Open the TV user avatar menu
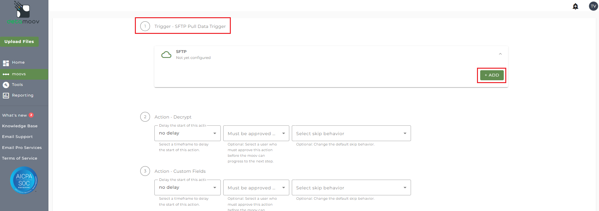Screen dimensions: 599x211 click(x=593, y=6)
